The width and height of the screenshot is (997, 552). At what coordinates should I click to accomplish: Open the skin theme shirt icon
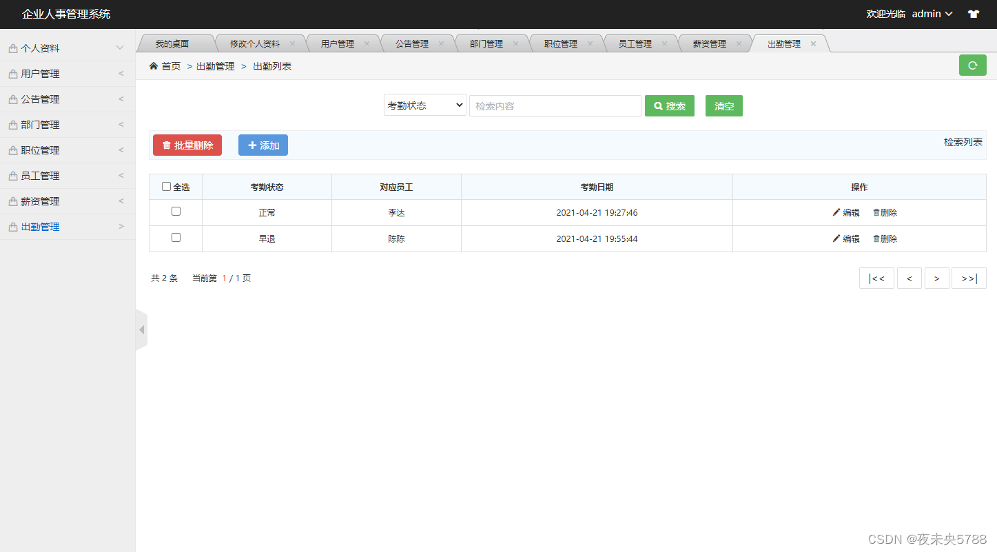[974, 14]
